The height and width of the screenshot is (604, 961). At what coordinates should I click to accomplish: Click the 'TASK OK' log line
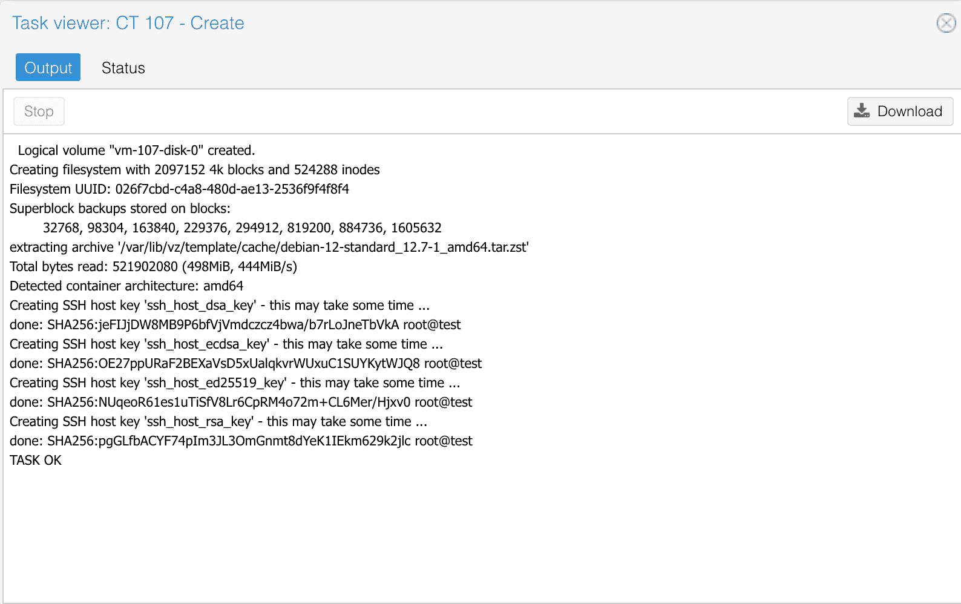[36, 461]
